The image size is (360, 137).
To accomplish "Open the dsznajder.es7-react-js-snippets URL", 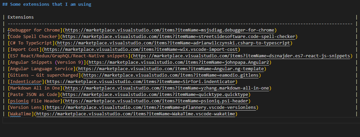I will (x=241, y=56).
